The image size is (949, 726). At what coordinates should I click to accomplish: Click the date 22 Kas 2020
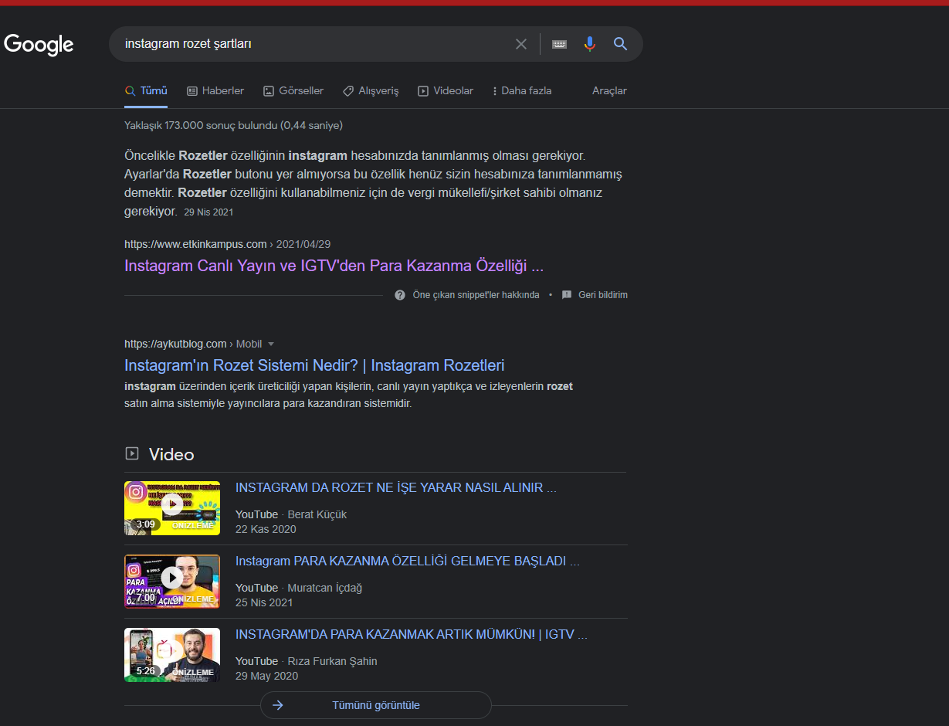coord(266,529)
